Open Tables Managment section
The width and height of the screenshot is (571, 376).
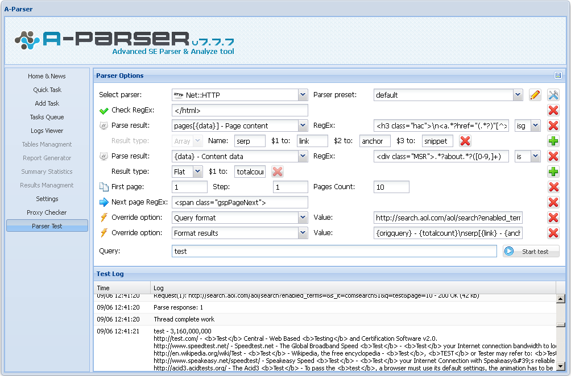(x=47, y=144)
